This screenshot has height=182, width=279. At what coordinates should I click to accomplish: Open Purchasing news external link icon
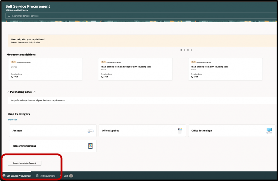[34, 92]
